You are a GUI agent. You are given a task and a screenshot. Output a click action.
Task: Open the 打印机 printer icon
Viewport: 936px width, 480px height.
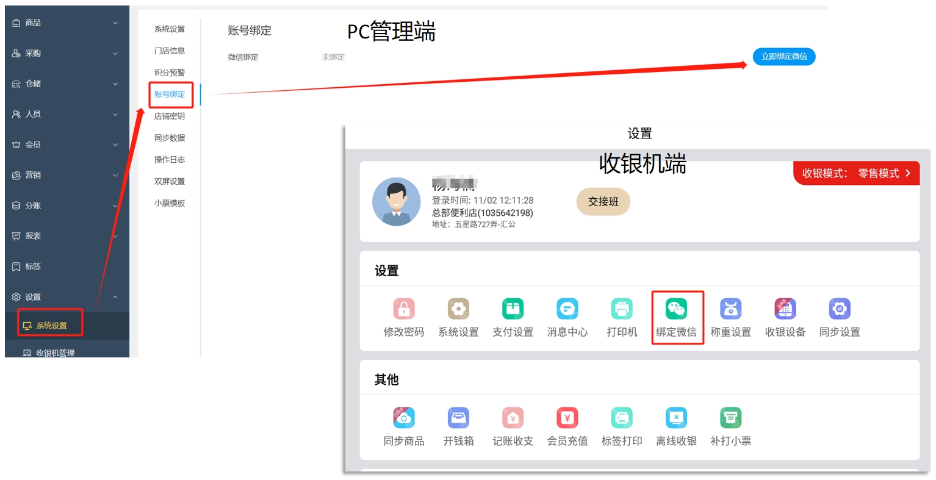coord(621,309)
